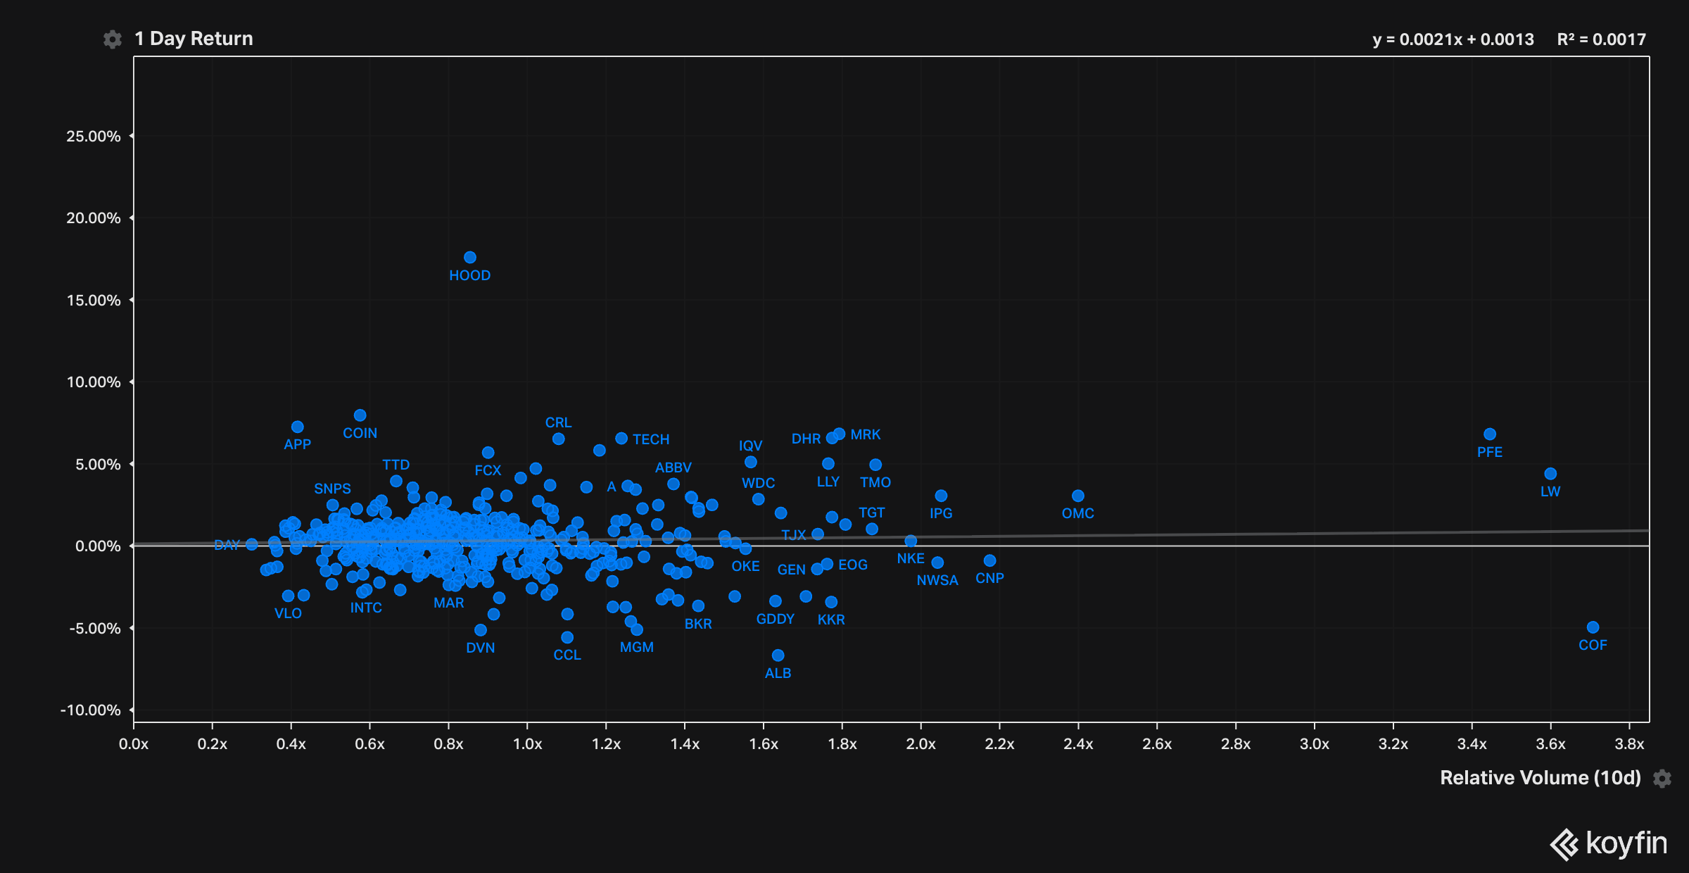Click the CNP scatter dot
The image size is (1689, 873).
pos(989,560)
